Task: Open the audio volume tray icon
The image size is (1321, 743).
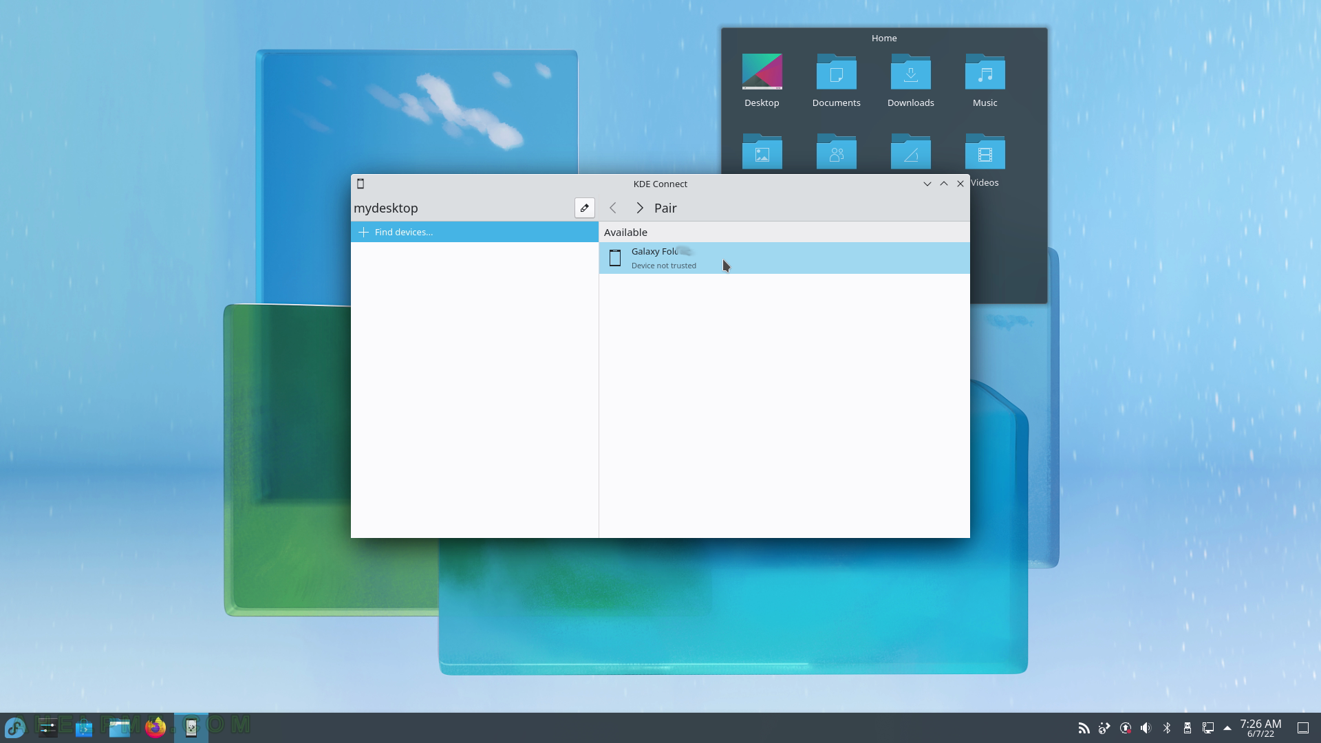Action: click(x=1146, y=728)
